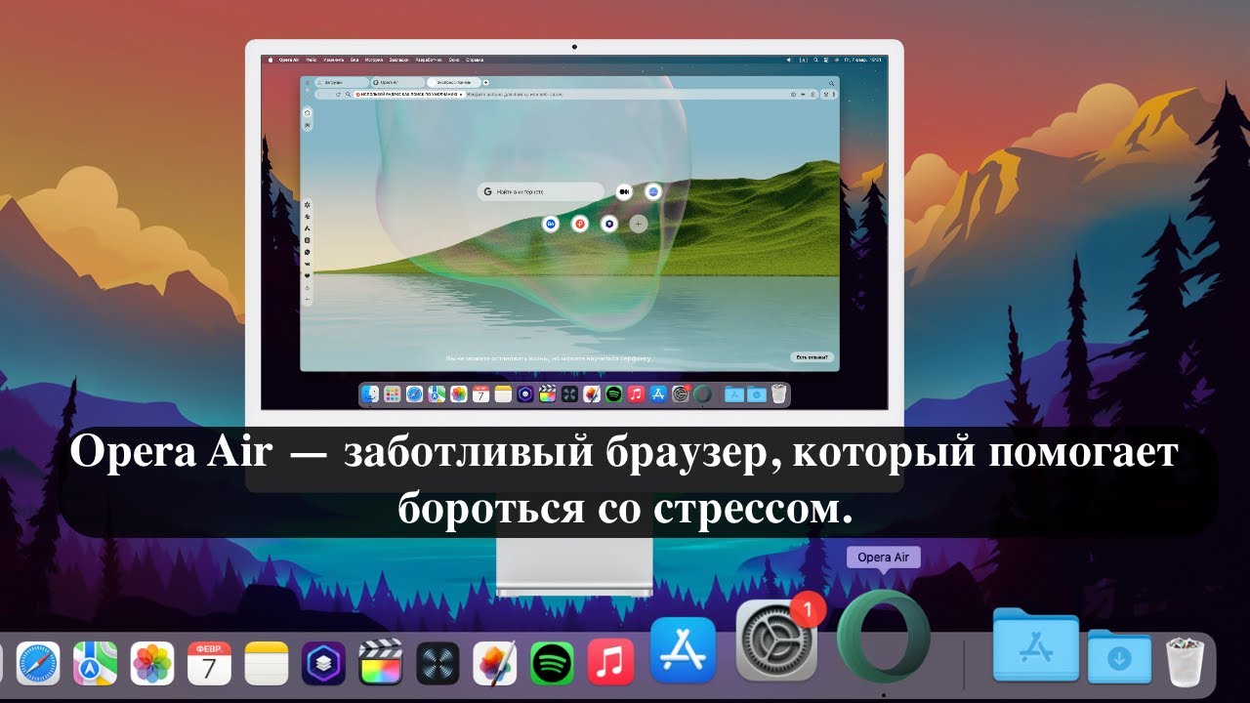Open Calendar showing 7 in the large dock
This screenshot has width=1250, height=703.
coord(209,664)
